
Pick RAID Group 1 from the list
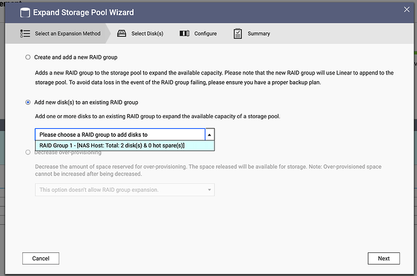pos(112,145)
